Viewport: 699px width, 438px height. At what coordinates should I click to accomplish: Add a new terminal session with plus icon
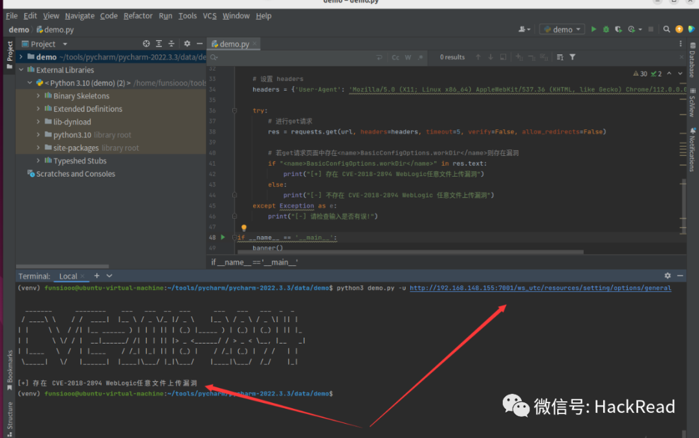[x=96, y=276]
